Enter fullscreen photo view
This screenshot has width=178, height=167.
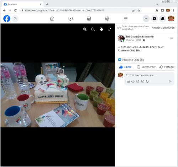coord(110,29)
